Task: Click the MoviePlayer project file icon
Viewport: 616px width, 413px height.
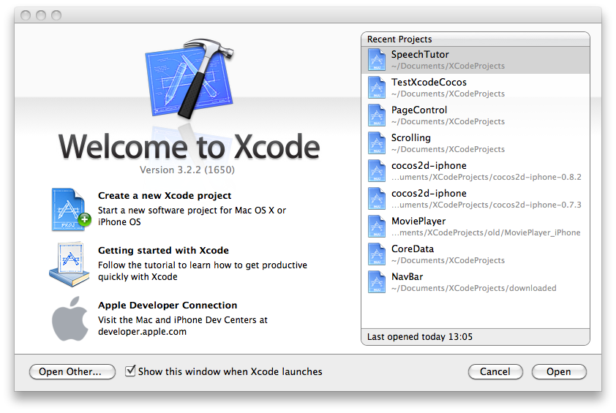Action: coord(376,227)
